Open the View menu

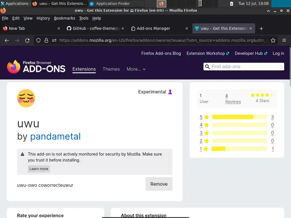pos(28,18)
